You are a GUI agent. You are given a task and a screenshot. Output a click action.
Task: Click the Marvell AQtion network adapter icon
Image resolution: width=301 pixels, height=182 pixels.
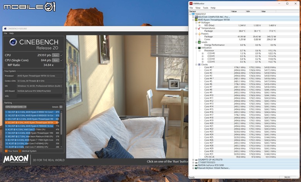tap(196, 168)
